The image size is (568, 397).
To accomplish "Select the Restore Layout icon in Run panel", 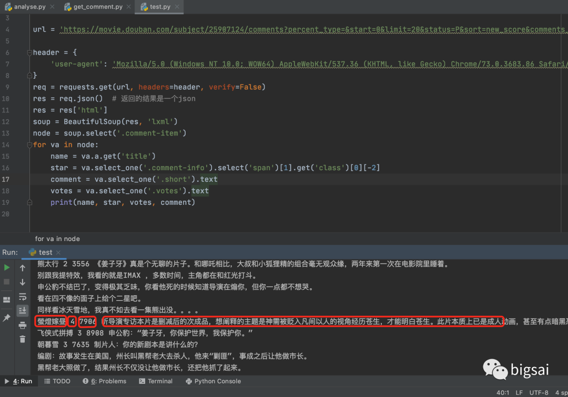I will (7, 299).
